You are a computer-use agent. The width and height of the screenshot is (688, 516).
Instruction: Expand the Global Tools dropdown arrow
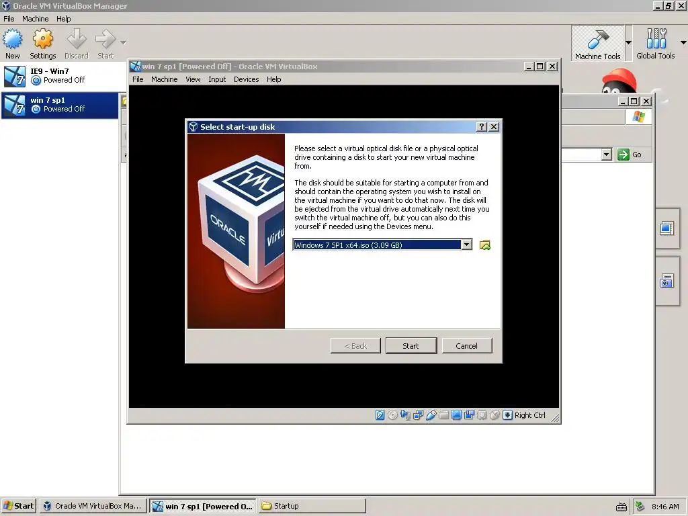coord(683,42)
